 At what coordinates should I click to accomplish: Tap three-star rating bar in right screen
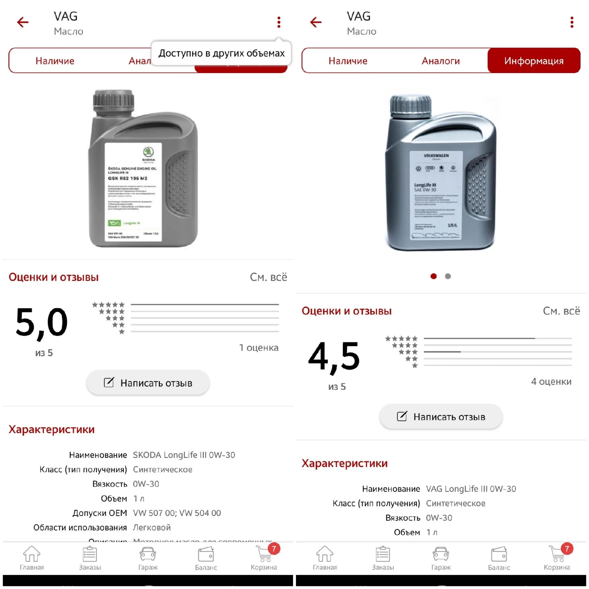[x=498, y=352]
